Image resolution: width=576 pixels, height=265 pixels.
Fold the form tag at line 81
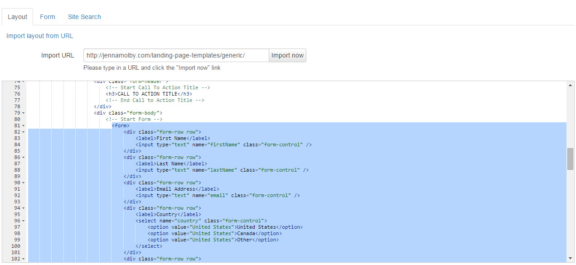pyautogui.click(x=23, y=125)
